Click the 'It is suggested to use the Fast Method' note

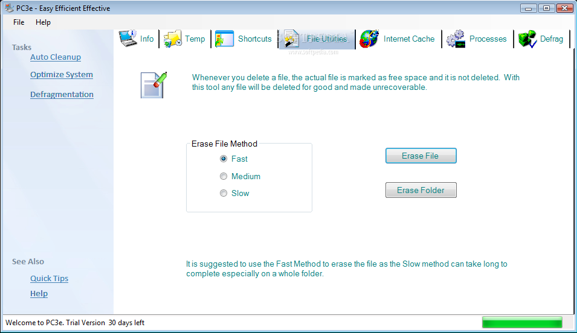tap(347, 268)
